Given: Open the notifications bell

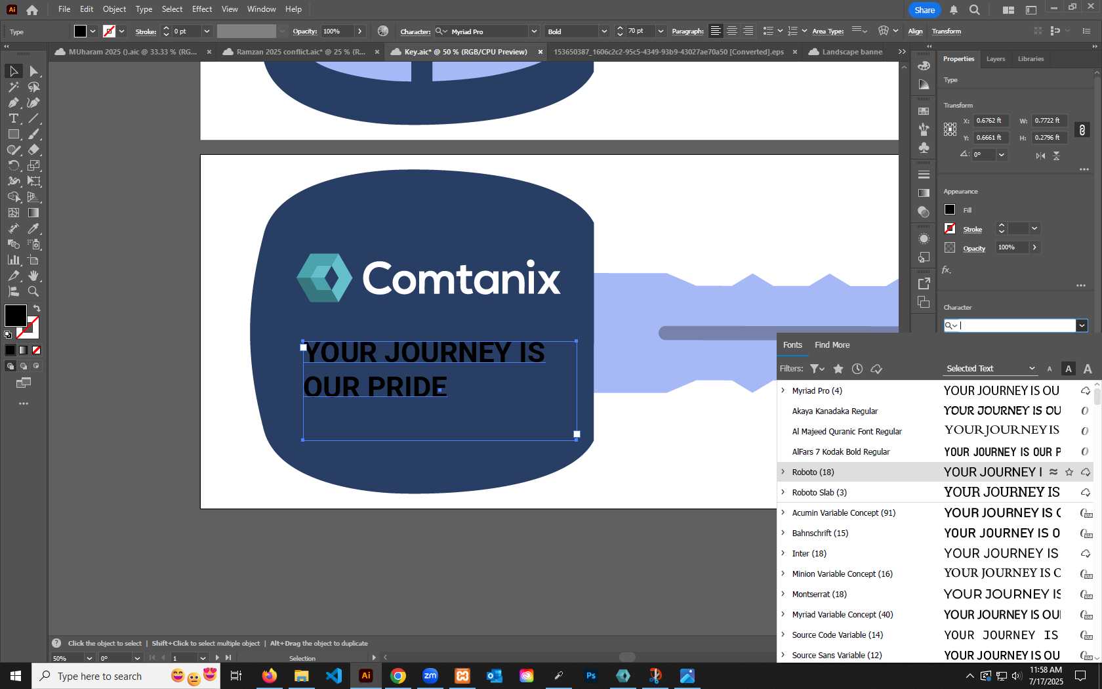Looking at the screenshot, I should tap(954, 9).
